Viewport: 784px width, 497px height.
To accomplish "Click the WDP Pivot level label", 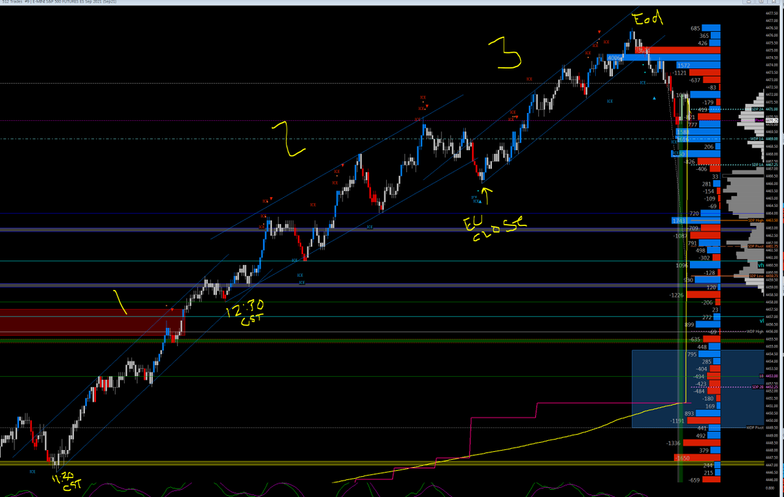I will (x=755, y=428).
